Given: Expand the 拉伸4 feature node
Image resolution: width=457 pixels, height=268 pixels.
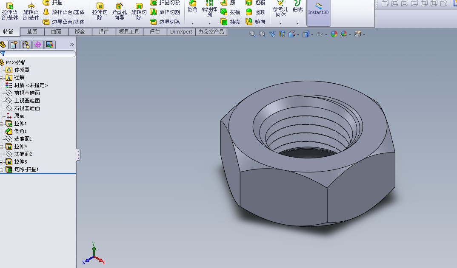Looking at the screenshot, I should (1, 147).
